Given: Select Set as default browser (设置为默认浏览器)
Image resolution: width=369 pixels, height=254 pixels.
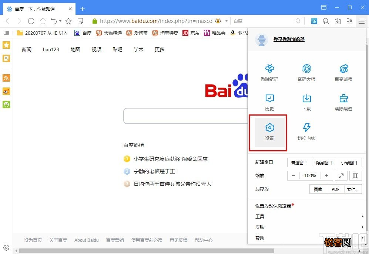Looking at the screenshot, I should 273,206.
